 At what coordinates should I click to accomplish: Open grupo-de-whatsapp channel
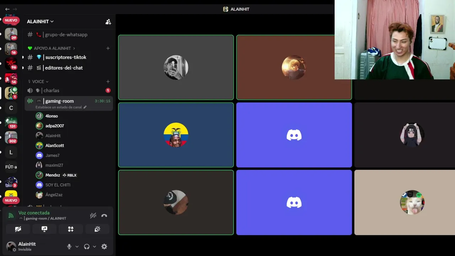(69, 34)
